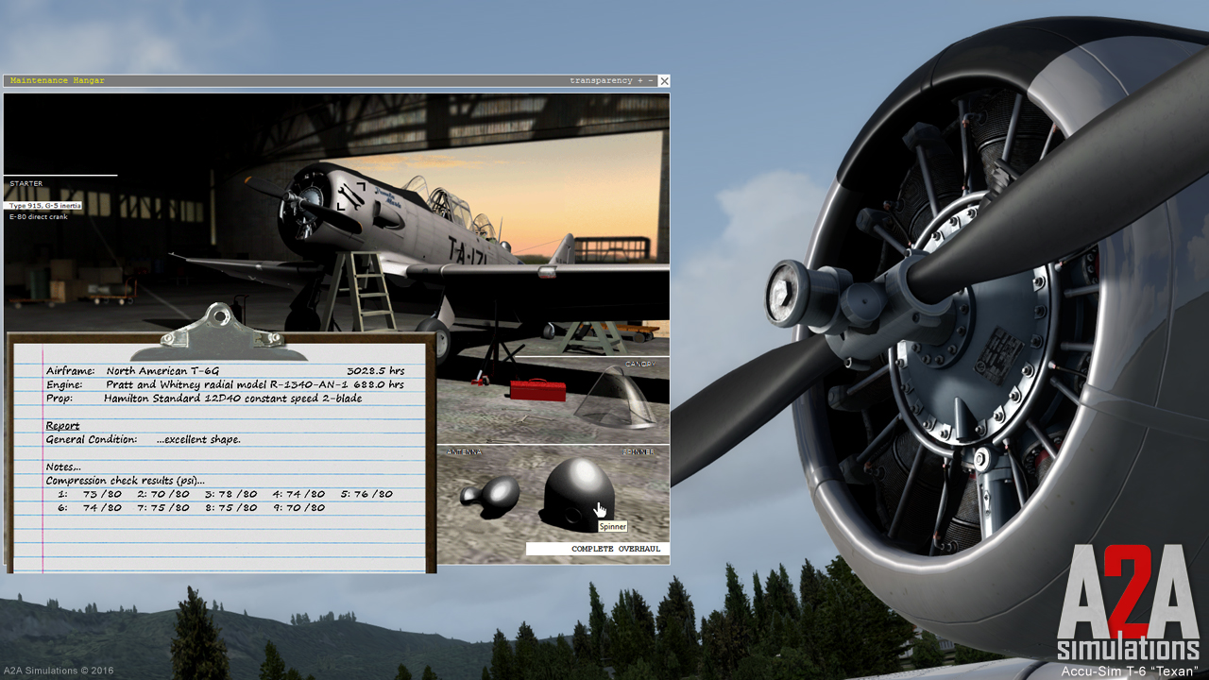Click the Maintenance Hangar title text
The image size is (1209, 680).
(57, 81)
